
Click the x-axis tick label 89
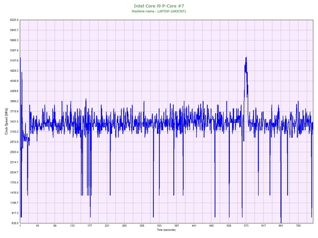pyautogui.click(x=55, y=226)
